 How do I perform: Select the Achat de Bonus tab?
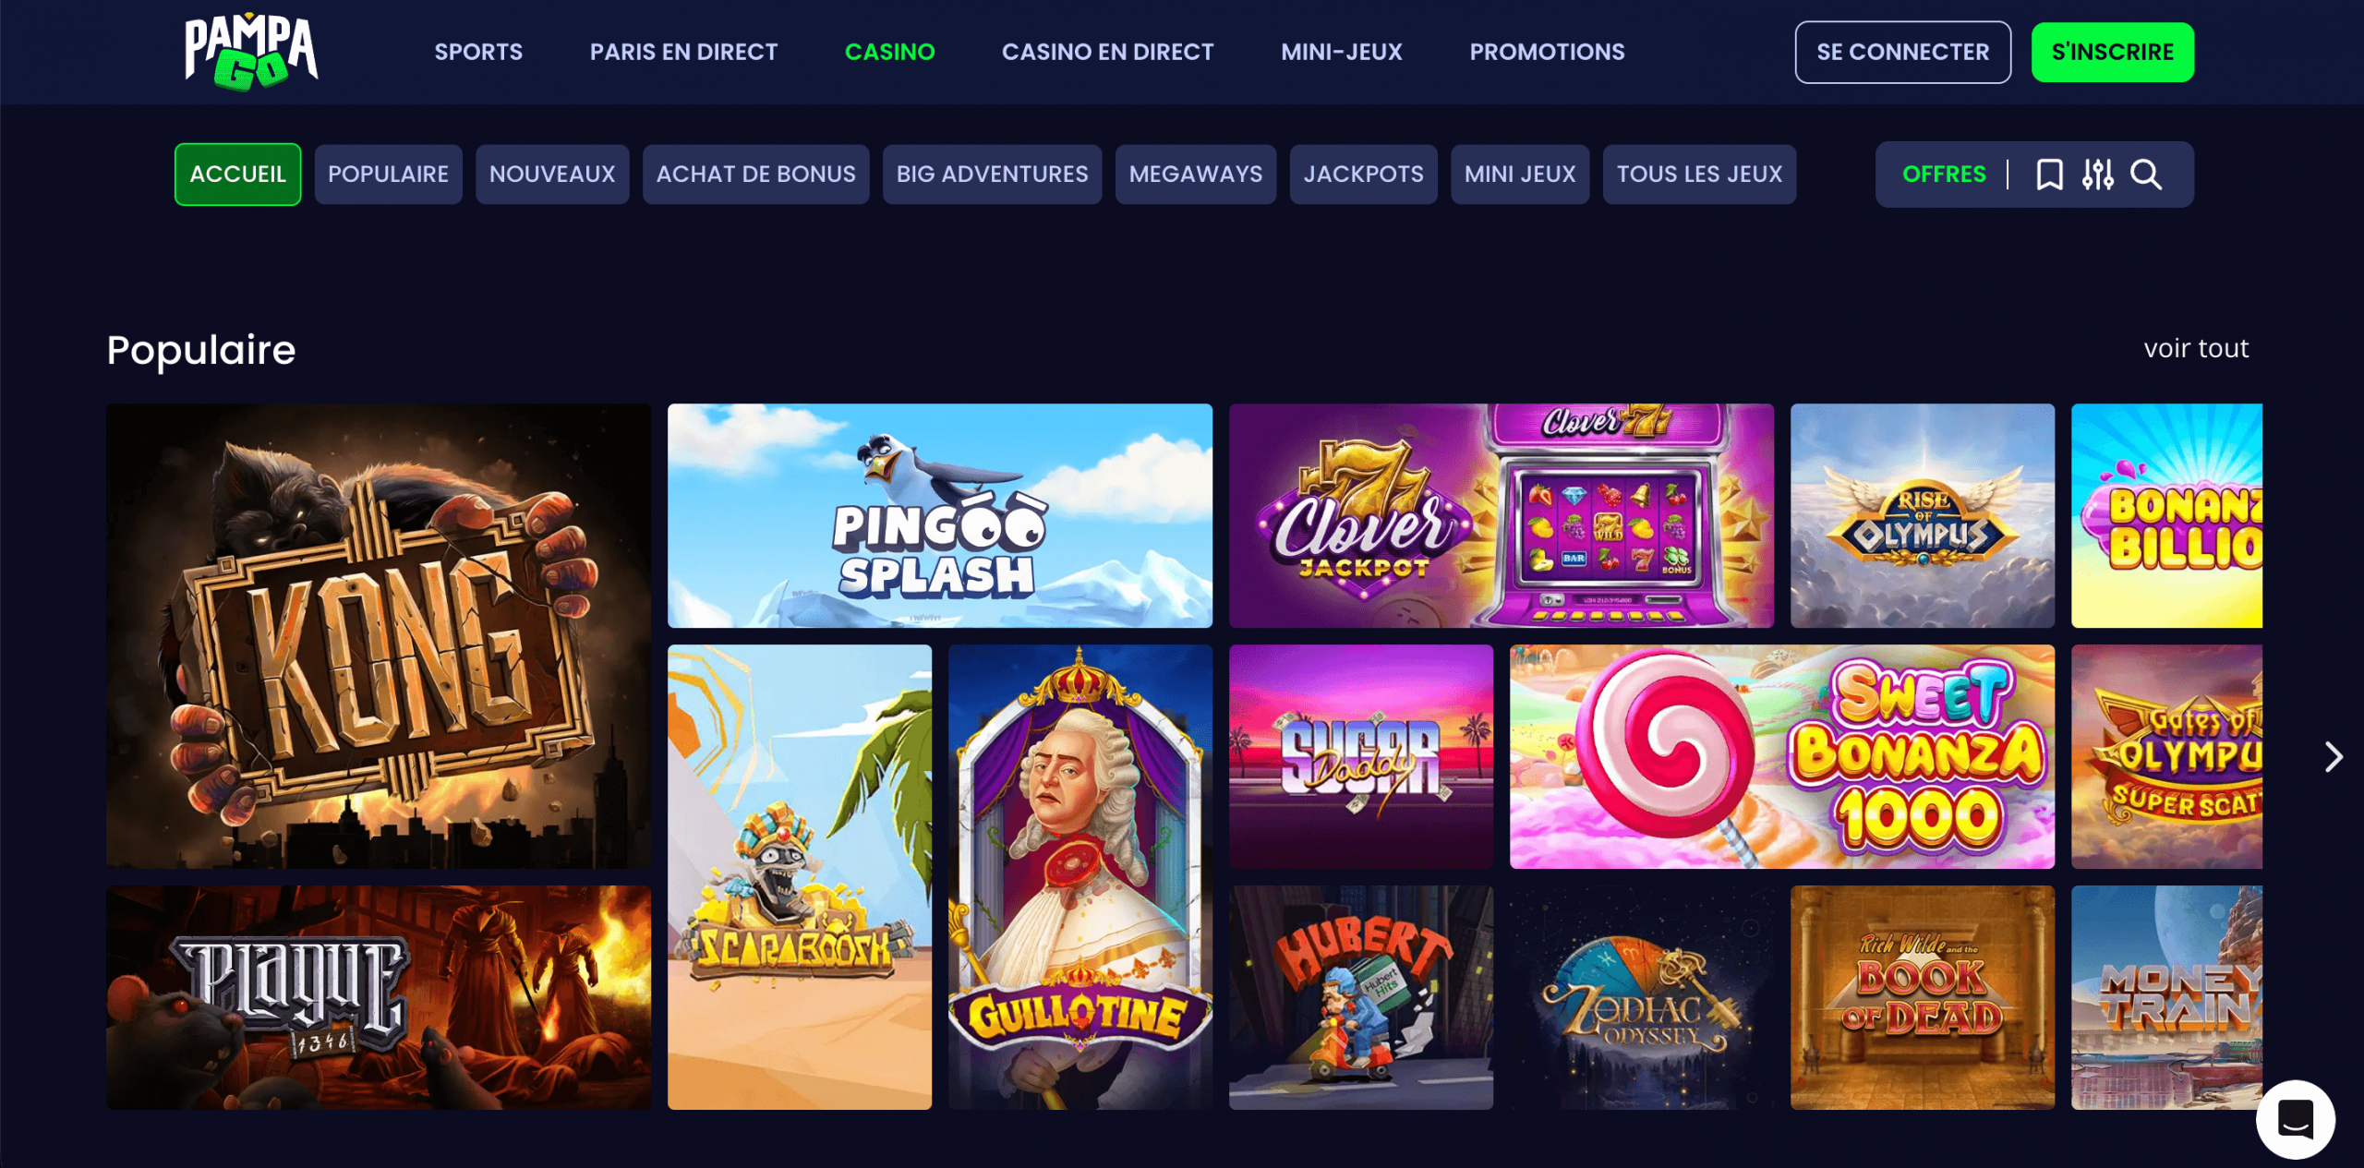pos(755,175)
